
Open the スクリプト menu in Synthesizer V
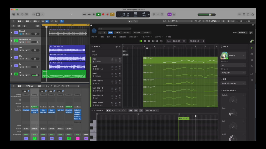click(159, 37)
